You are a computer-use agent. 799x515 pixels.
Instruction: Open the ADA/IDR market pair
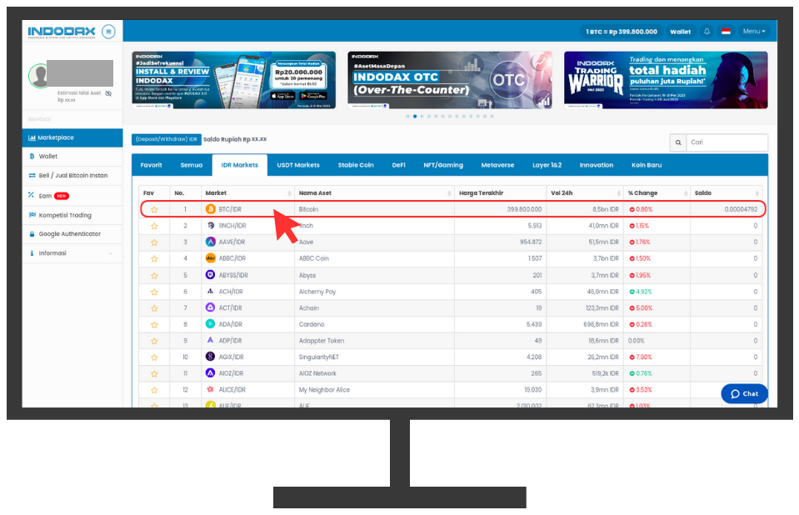coord(230,324)
